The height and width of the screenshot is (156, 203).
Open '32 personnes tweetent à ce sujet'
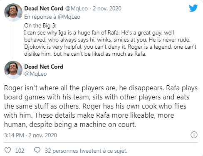click(86, 151)
